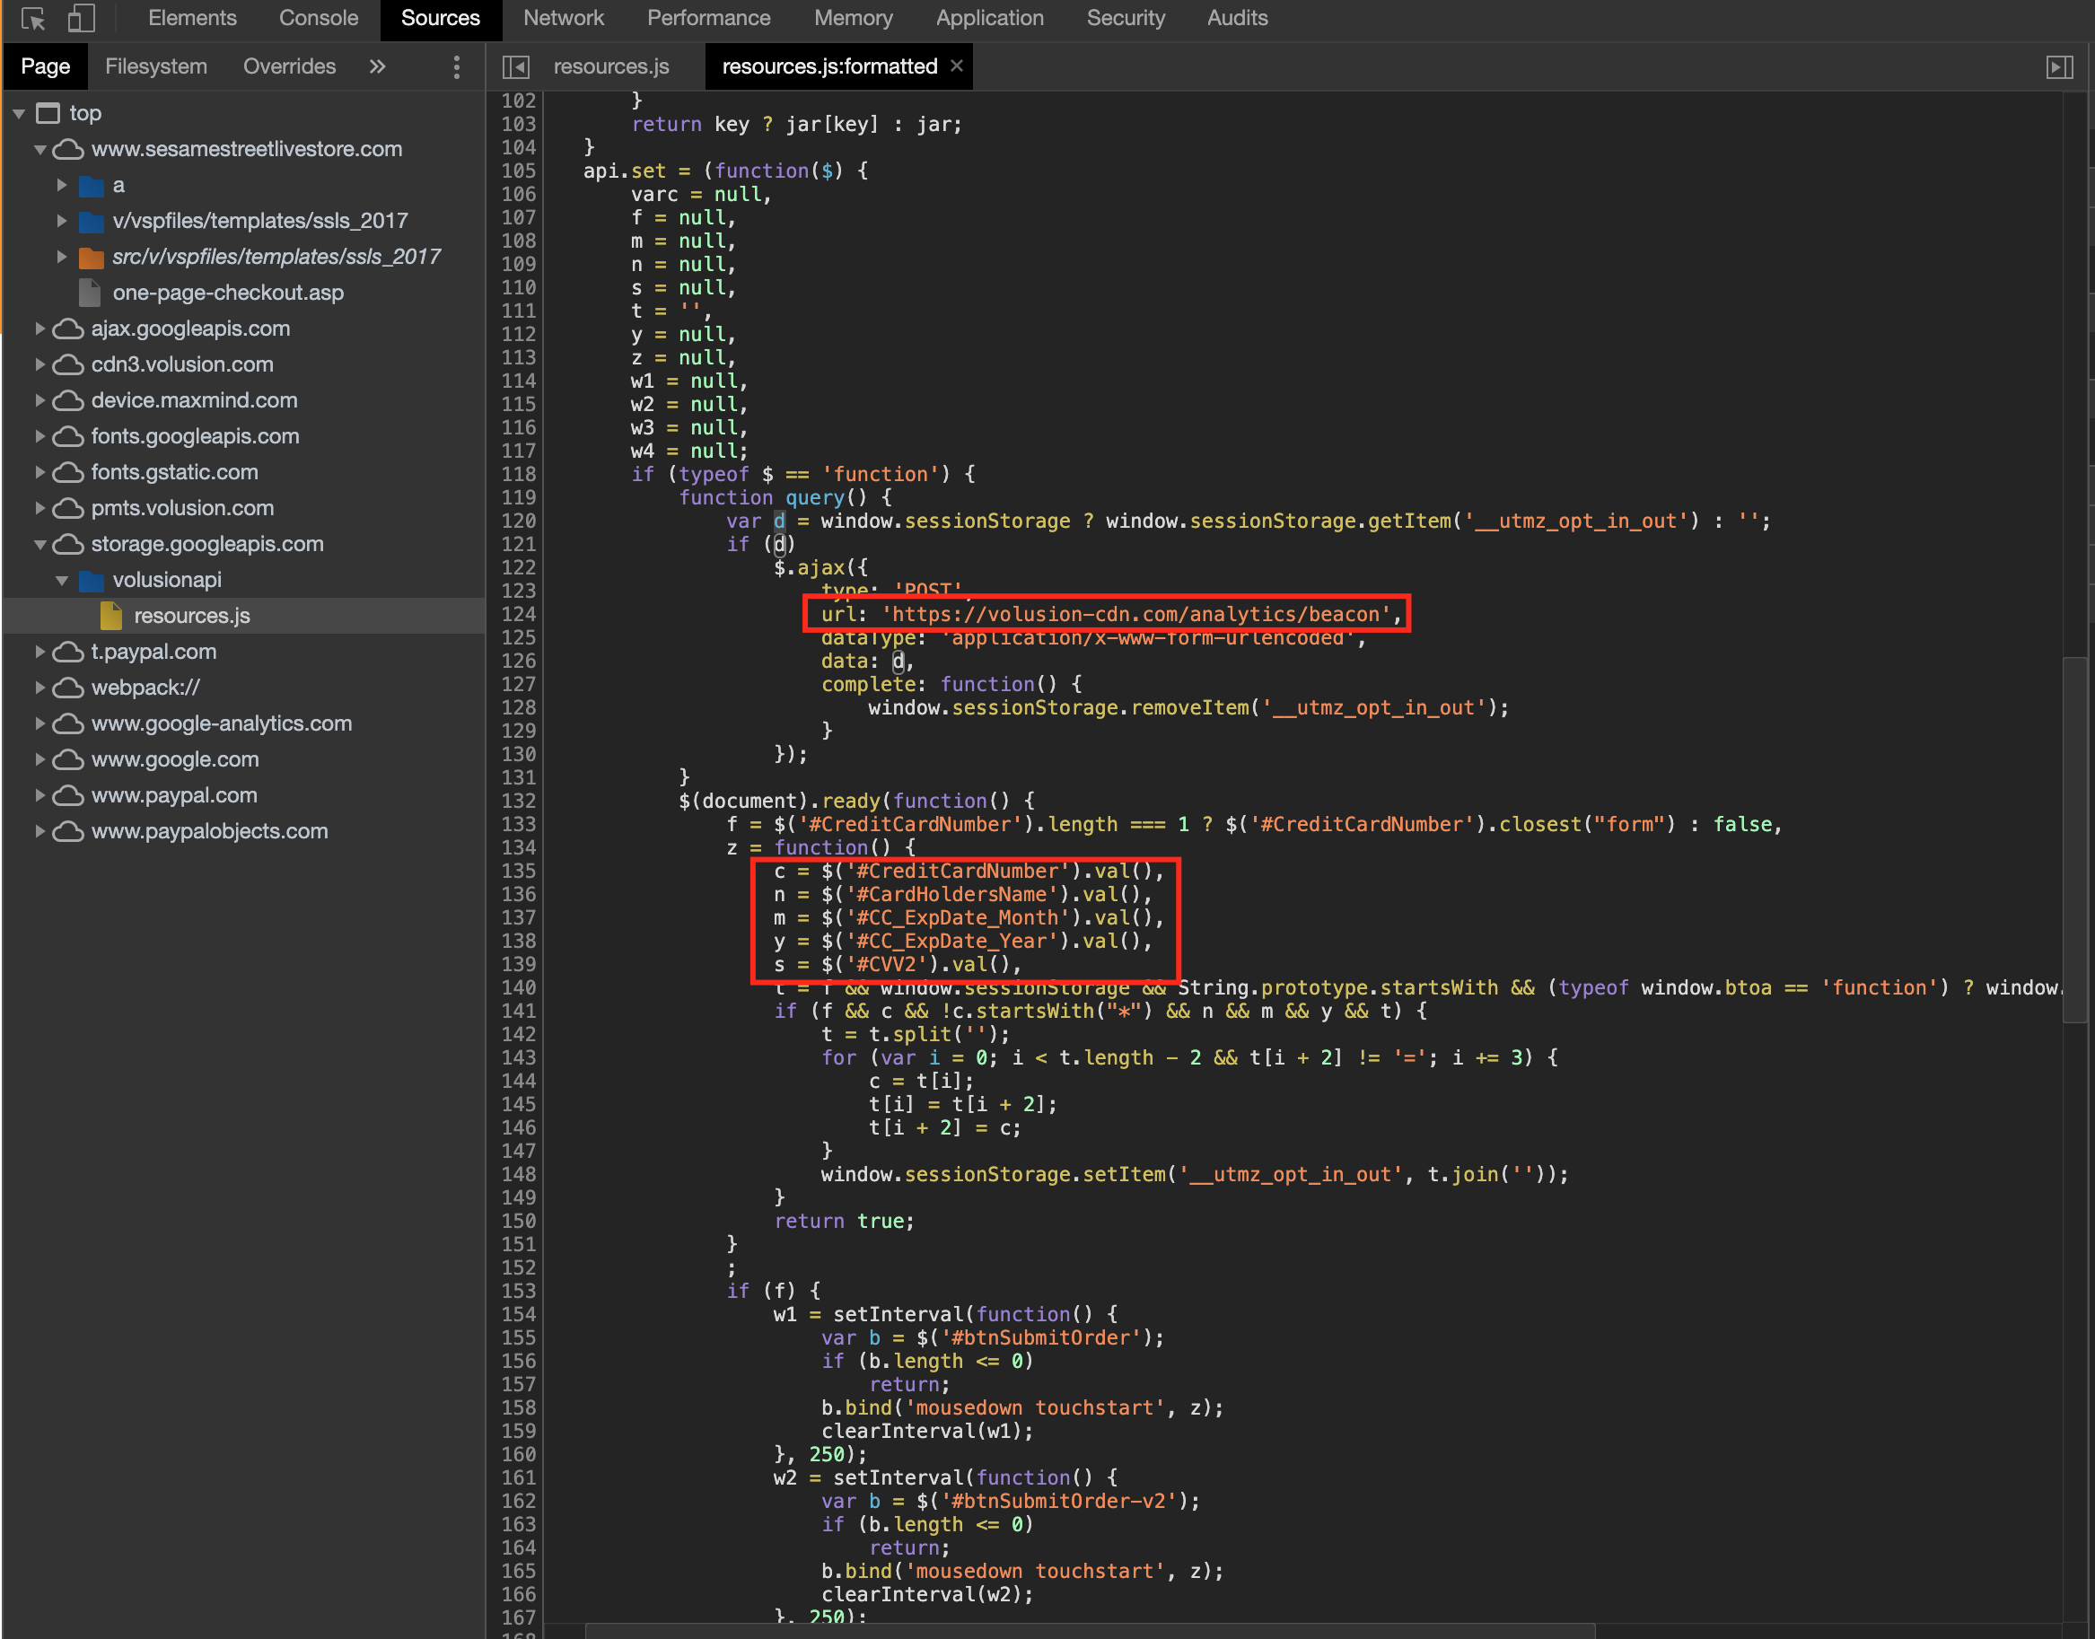Switch to the Network panel tab
This screenshot has width=2095, height=1639.
[564, 18]
